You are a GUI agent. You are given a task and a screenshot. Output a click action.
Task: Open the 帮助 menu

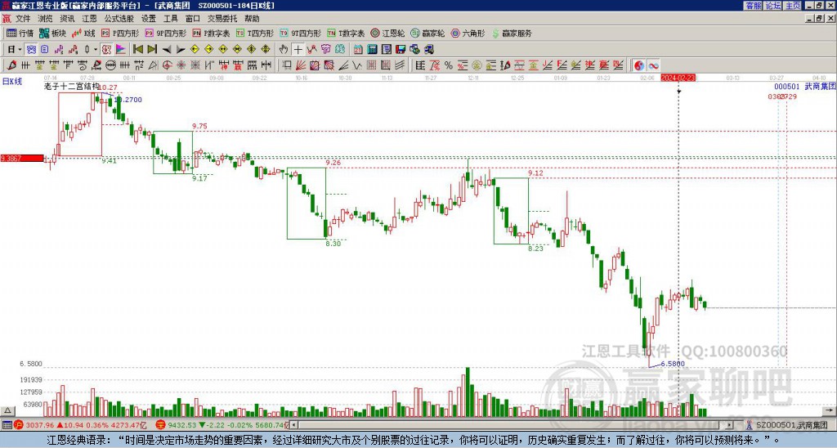coord(252,19)
